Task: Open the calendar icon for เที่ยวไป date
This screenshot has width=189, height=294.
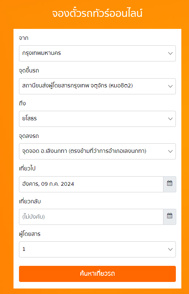Action: click(x=170, y=184)
